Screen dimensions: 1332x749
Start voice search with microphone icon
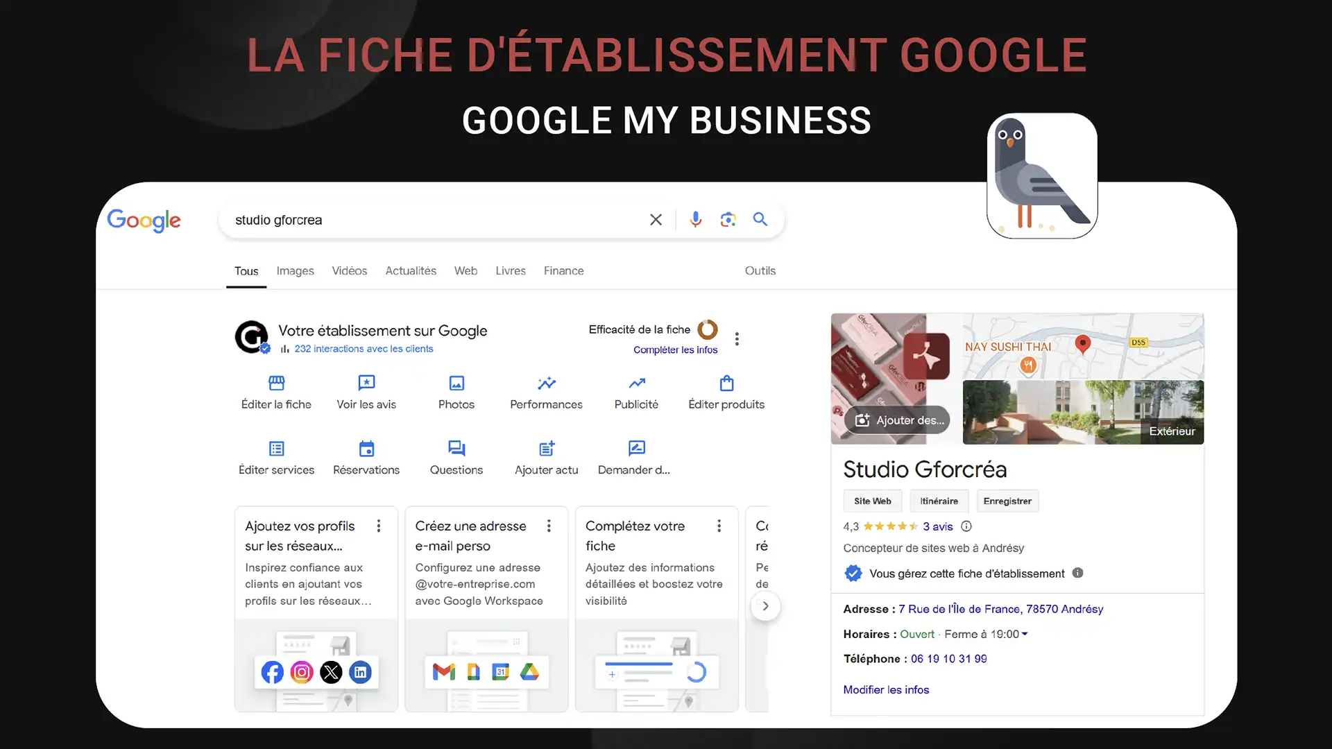tap(695, 220)
